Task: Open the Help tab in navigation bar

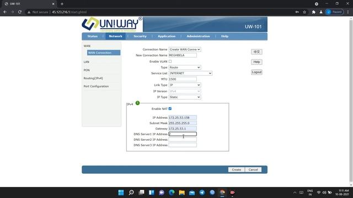Action: coord(224,36)
